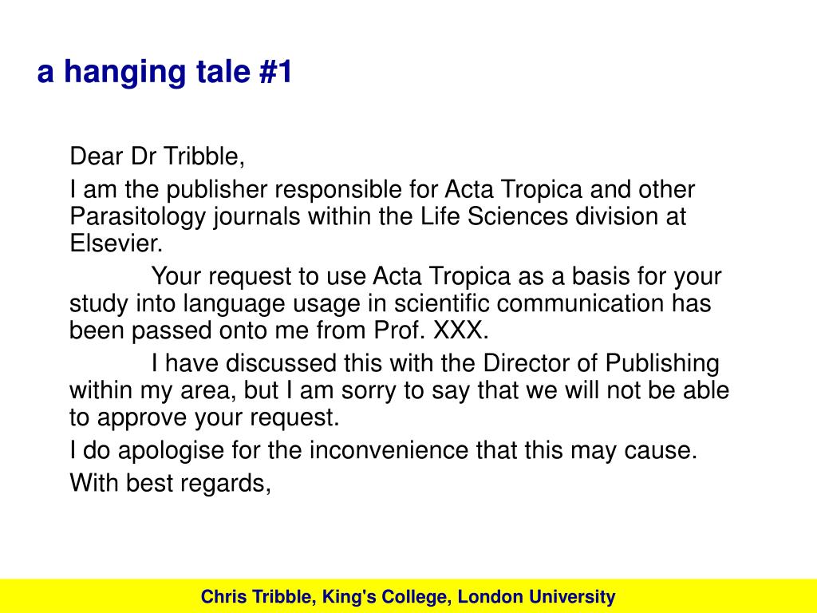
Task: Click the word 'Parasitology' in the letter
Action: pyautogui.click(x=137, y=217)
